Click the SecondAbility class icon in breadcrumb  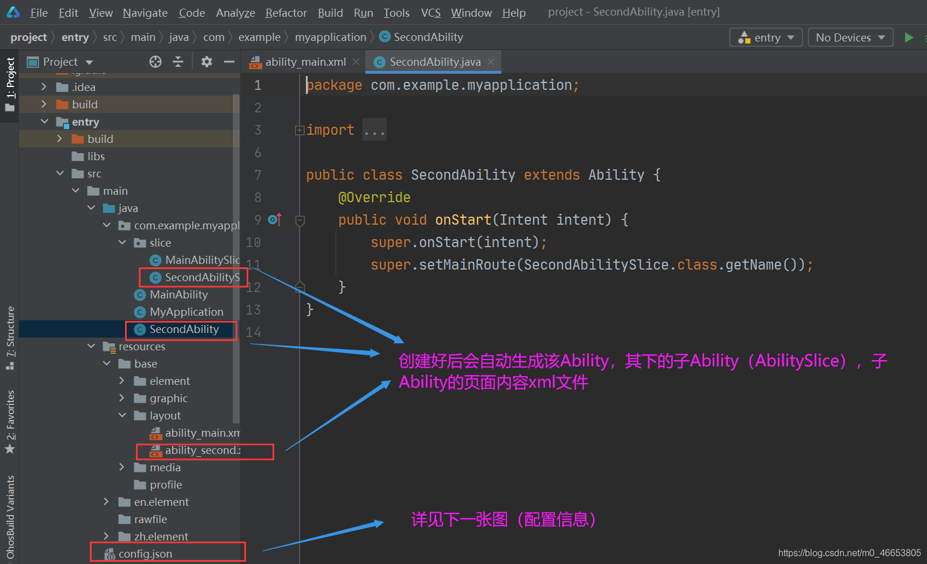[384, 37]
